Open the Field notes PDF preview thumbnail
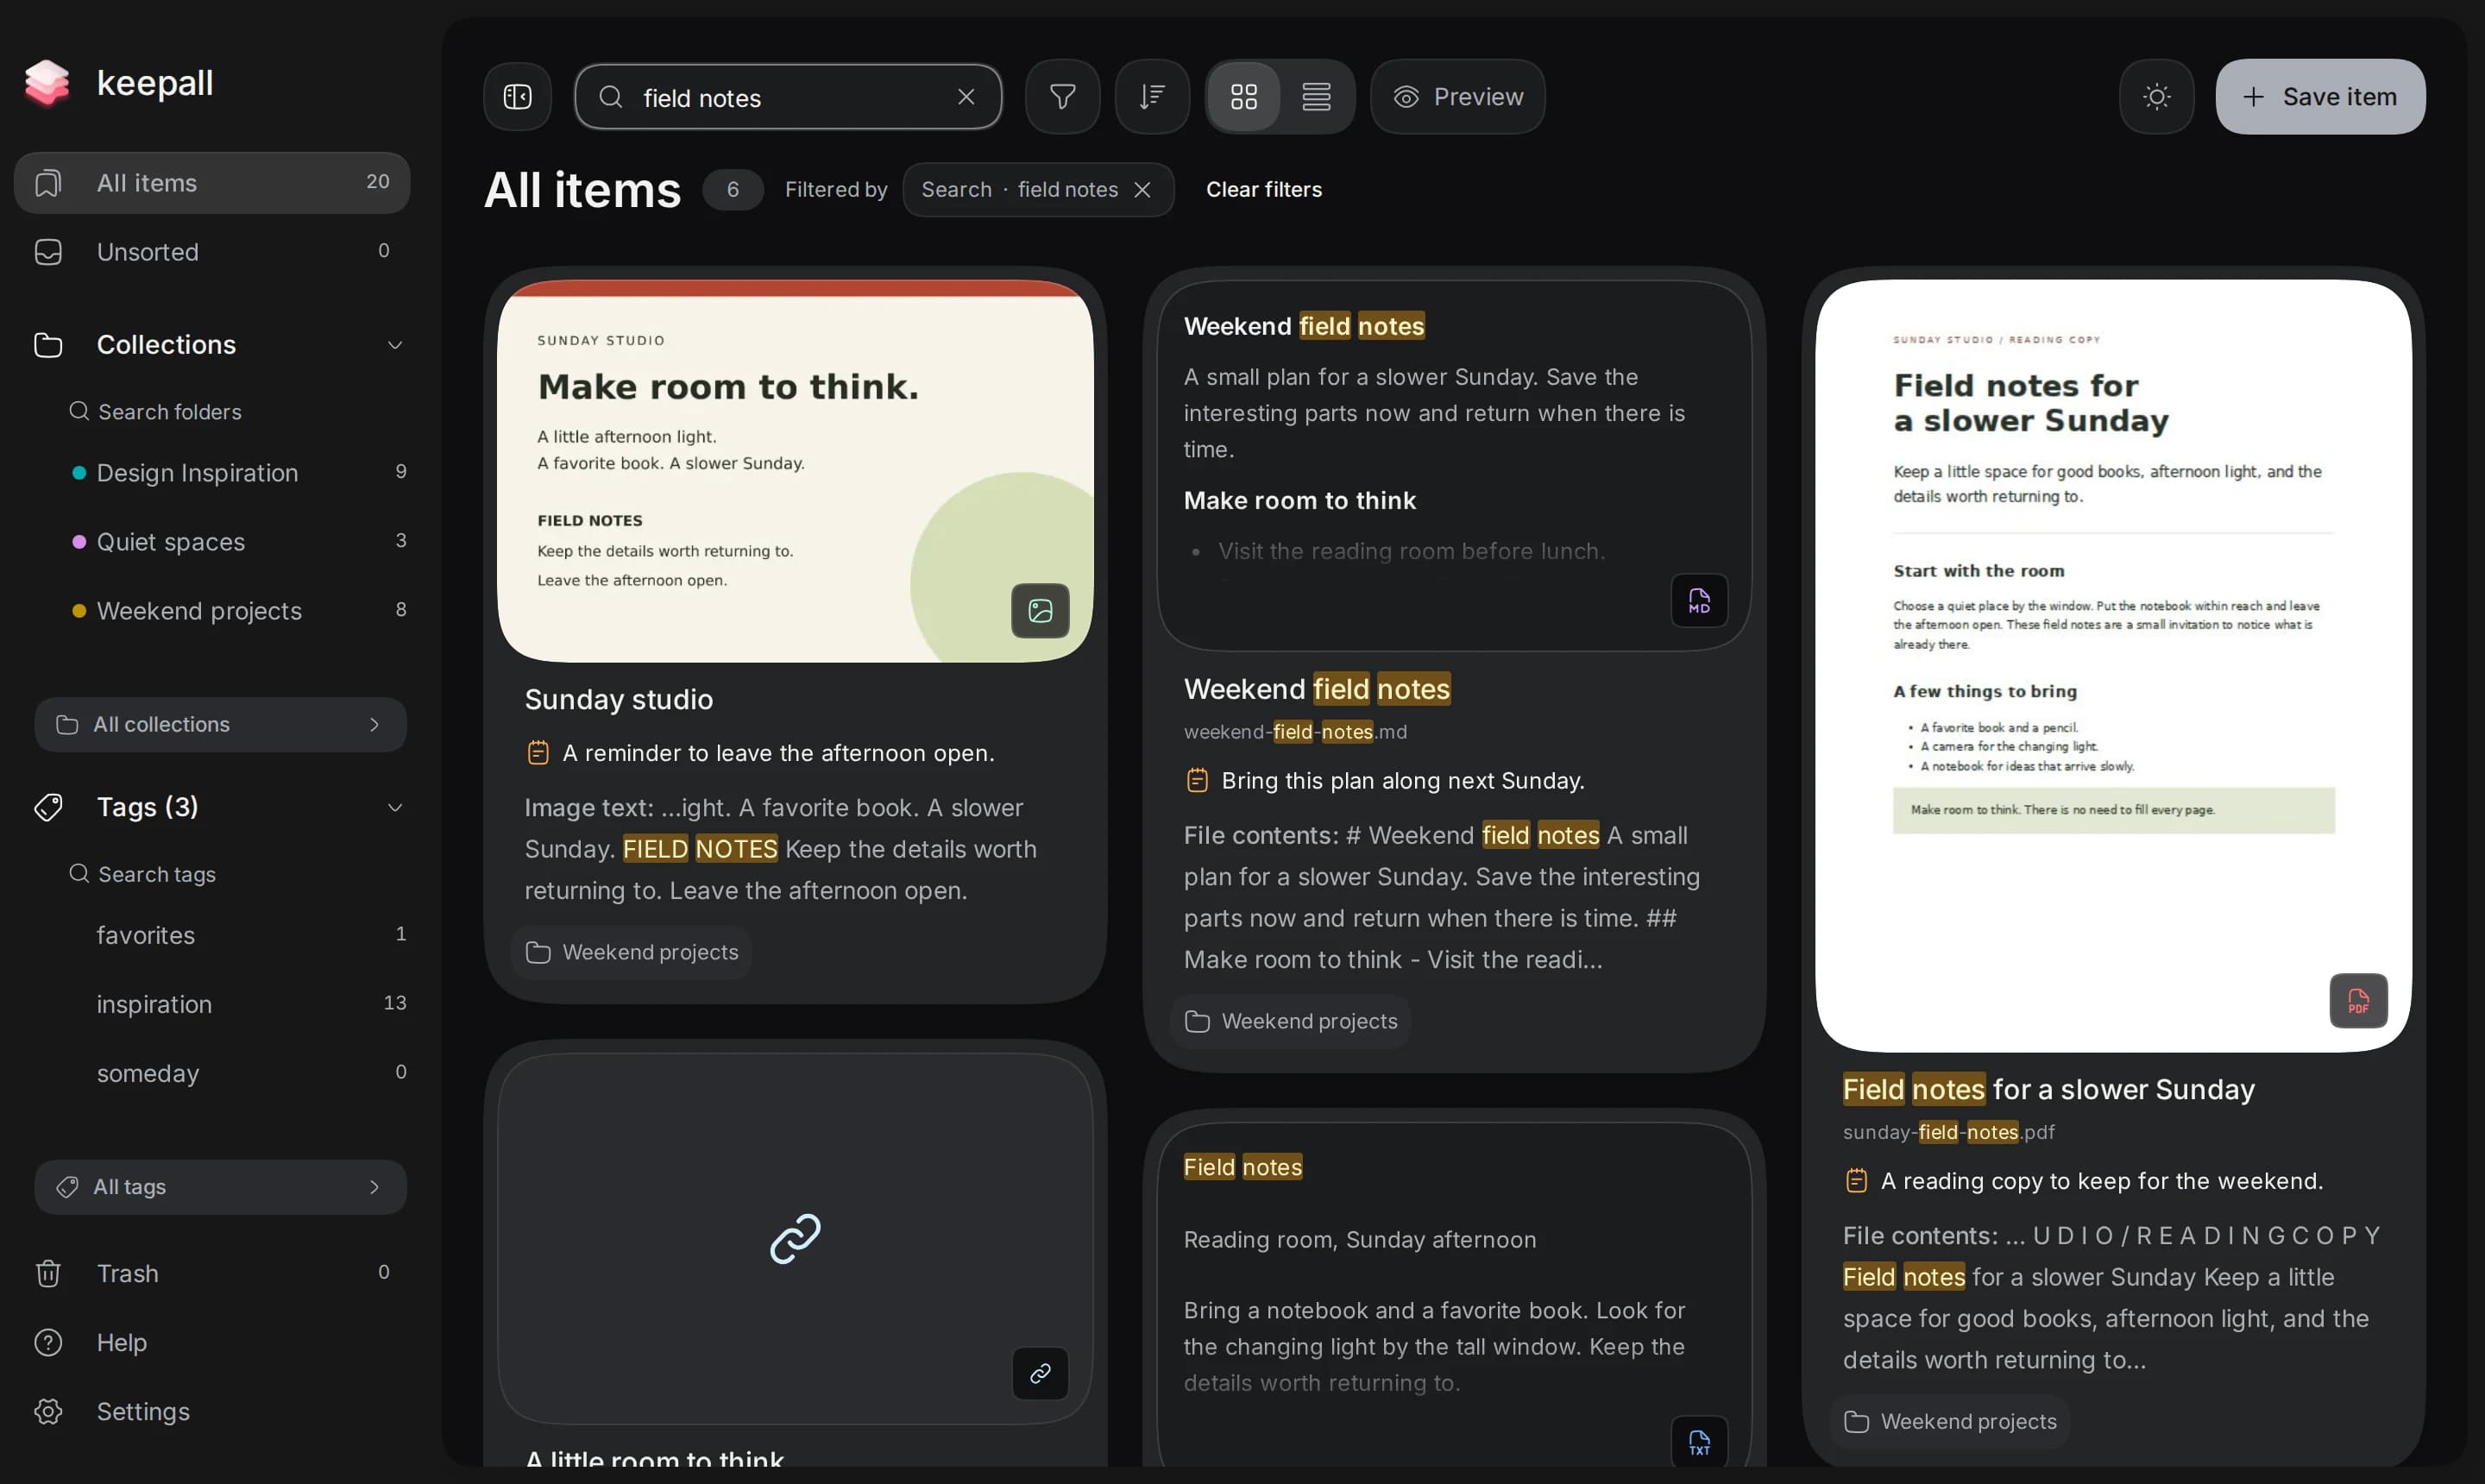2485x1484 pixels. point(2113,666)
